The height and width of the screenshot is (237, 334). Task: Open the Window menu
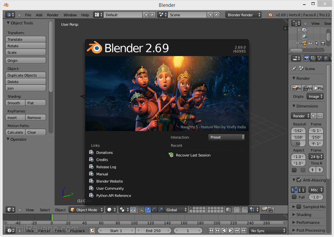pyautogui.click(x=70, y=15)
